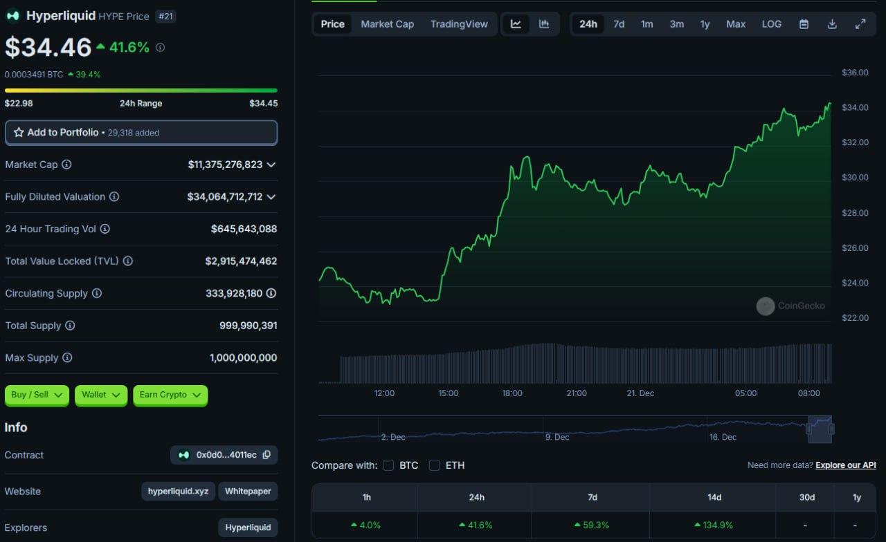Copy the contract address icon
Image resolution: width=886 pixels, height=542 pixels.
(266, 455)
